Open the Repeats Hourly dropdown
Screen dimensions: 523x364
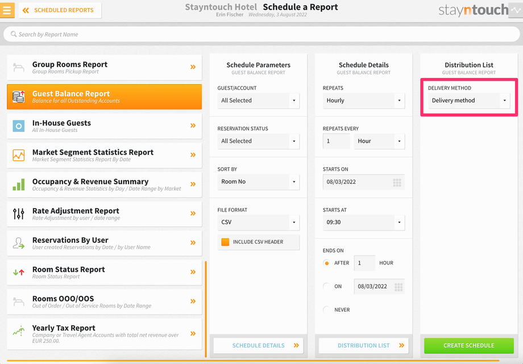pyautogui.click(x=364, y=101)
